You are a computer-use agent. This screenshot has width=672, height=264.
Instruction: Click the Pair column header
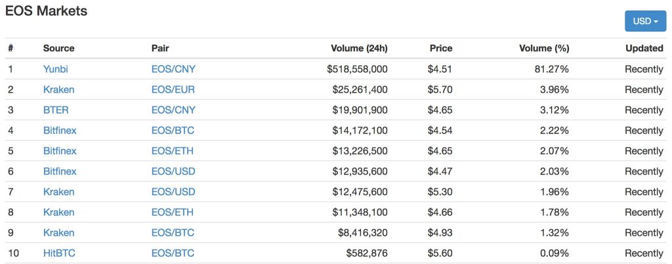[160, 48]
